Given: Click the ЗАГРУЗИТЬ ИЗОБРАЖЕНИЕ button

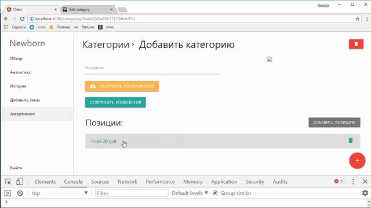Looking at the screenshot, I should [x=122, y=86].
